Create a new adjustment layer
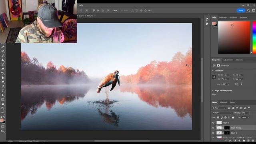The width and height of the screenshot is (256, 144). point(239,140)
